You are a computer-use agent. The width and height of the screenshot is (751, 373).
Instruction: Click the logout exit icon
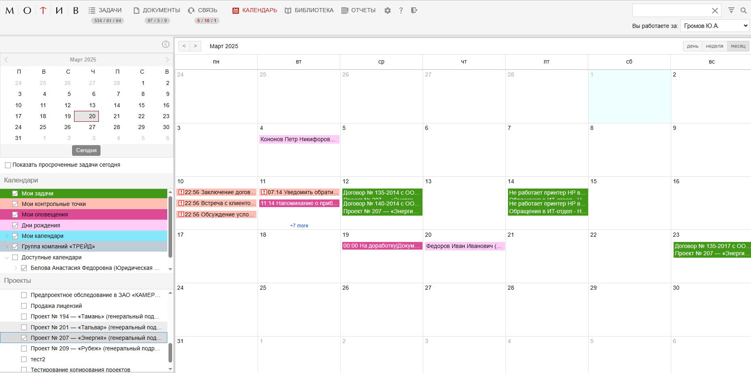click(x=414, y=11)
